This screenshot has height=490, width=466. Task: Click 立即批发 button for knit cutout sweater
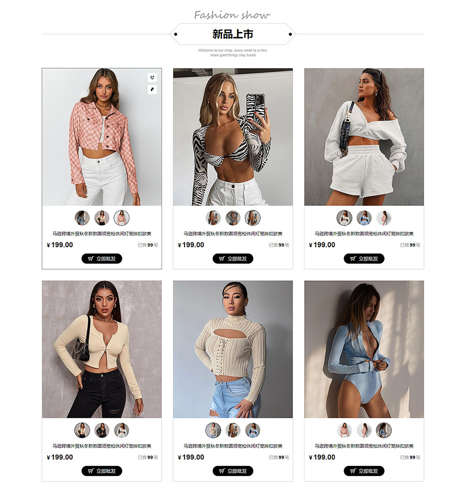pyautogui.click(x=233, y=471)
